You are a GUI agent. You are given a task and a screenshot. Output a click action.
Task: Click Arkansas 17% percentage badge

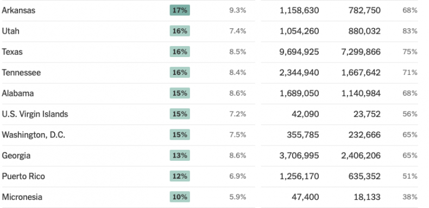tap(180, 10)
